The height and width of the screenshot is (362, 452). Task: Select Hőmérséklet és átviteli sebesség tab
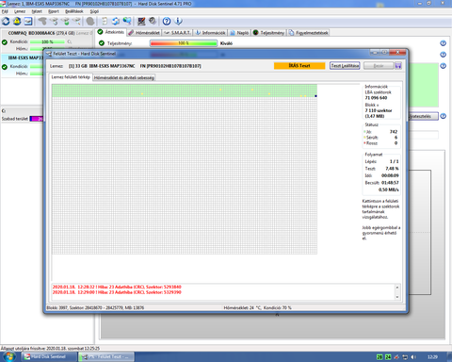124,77
